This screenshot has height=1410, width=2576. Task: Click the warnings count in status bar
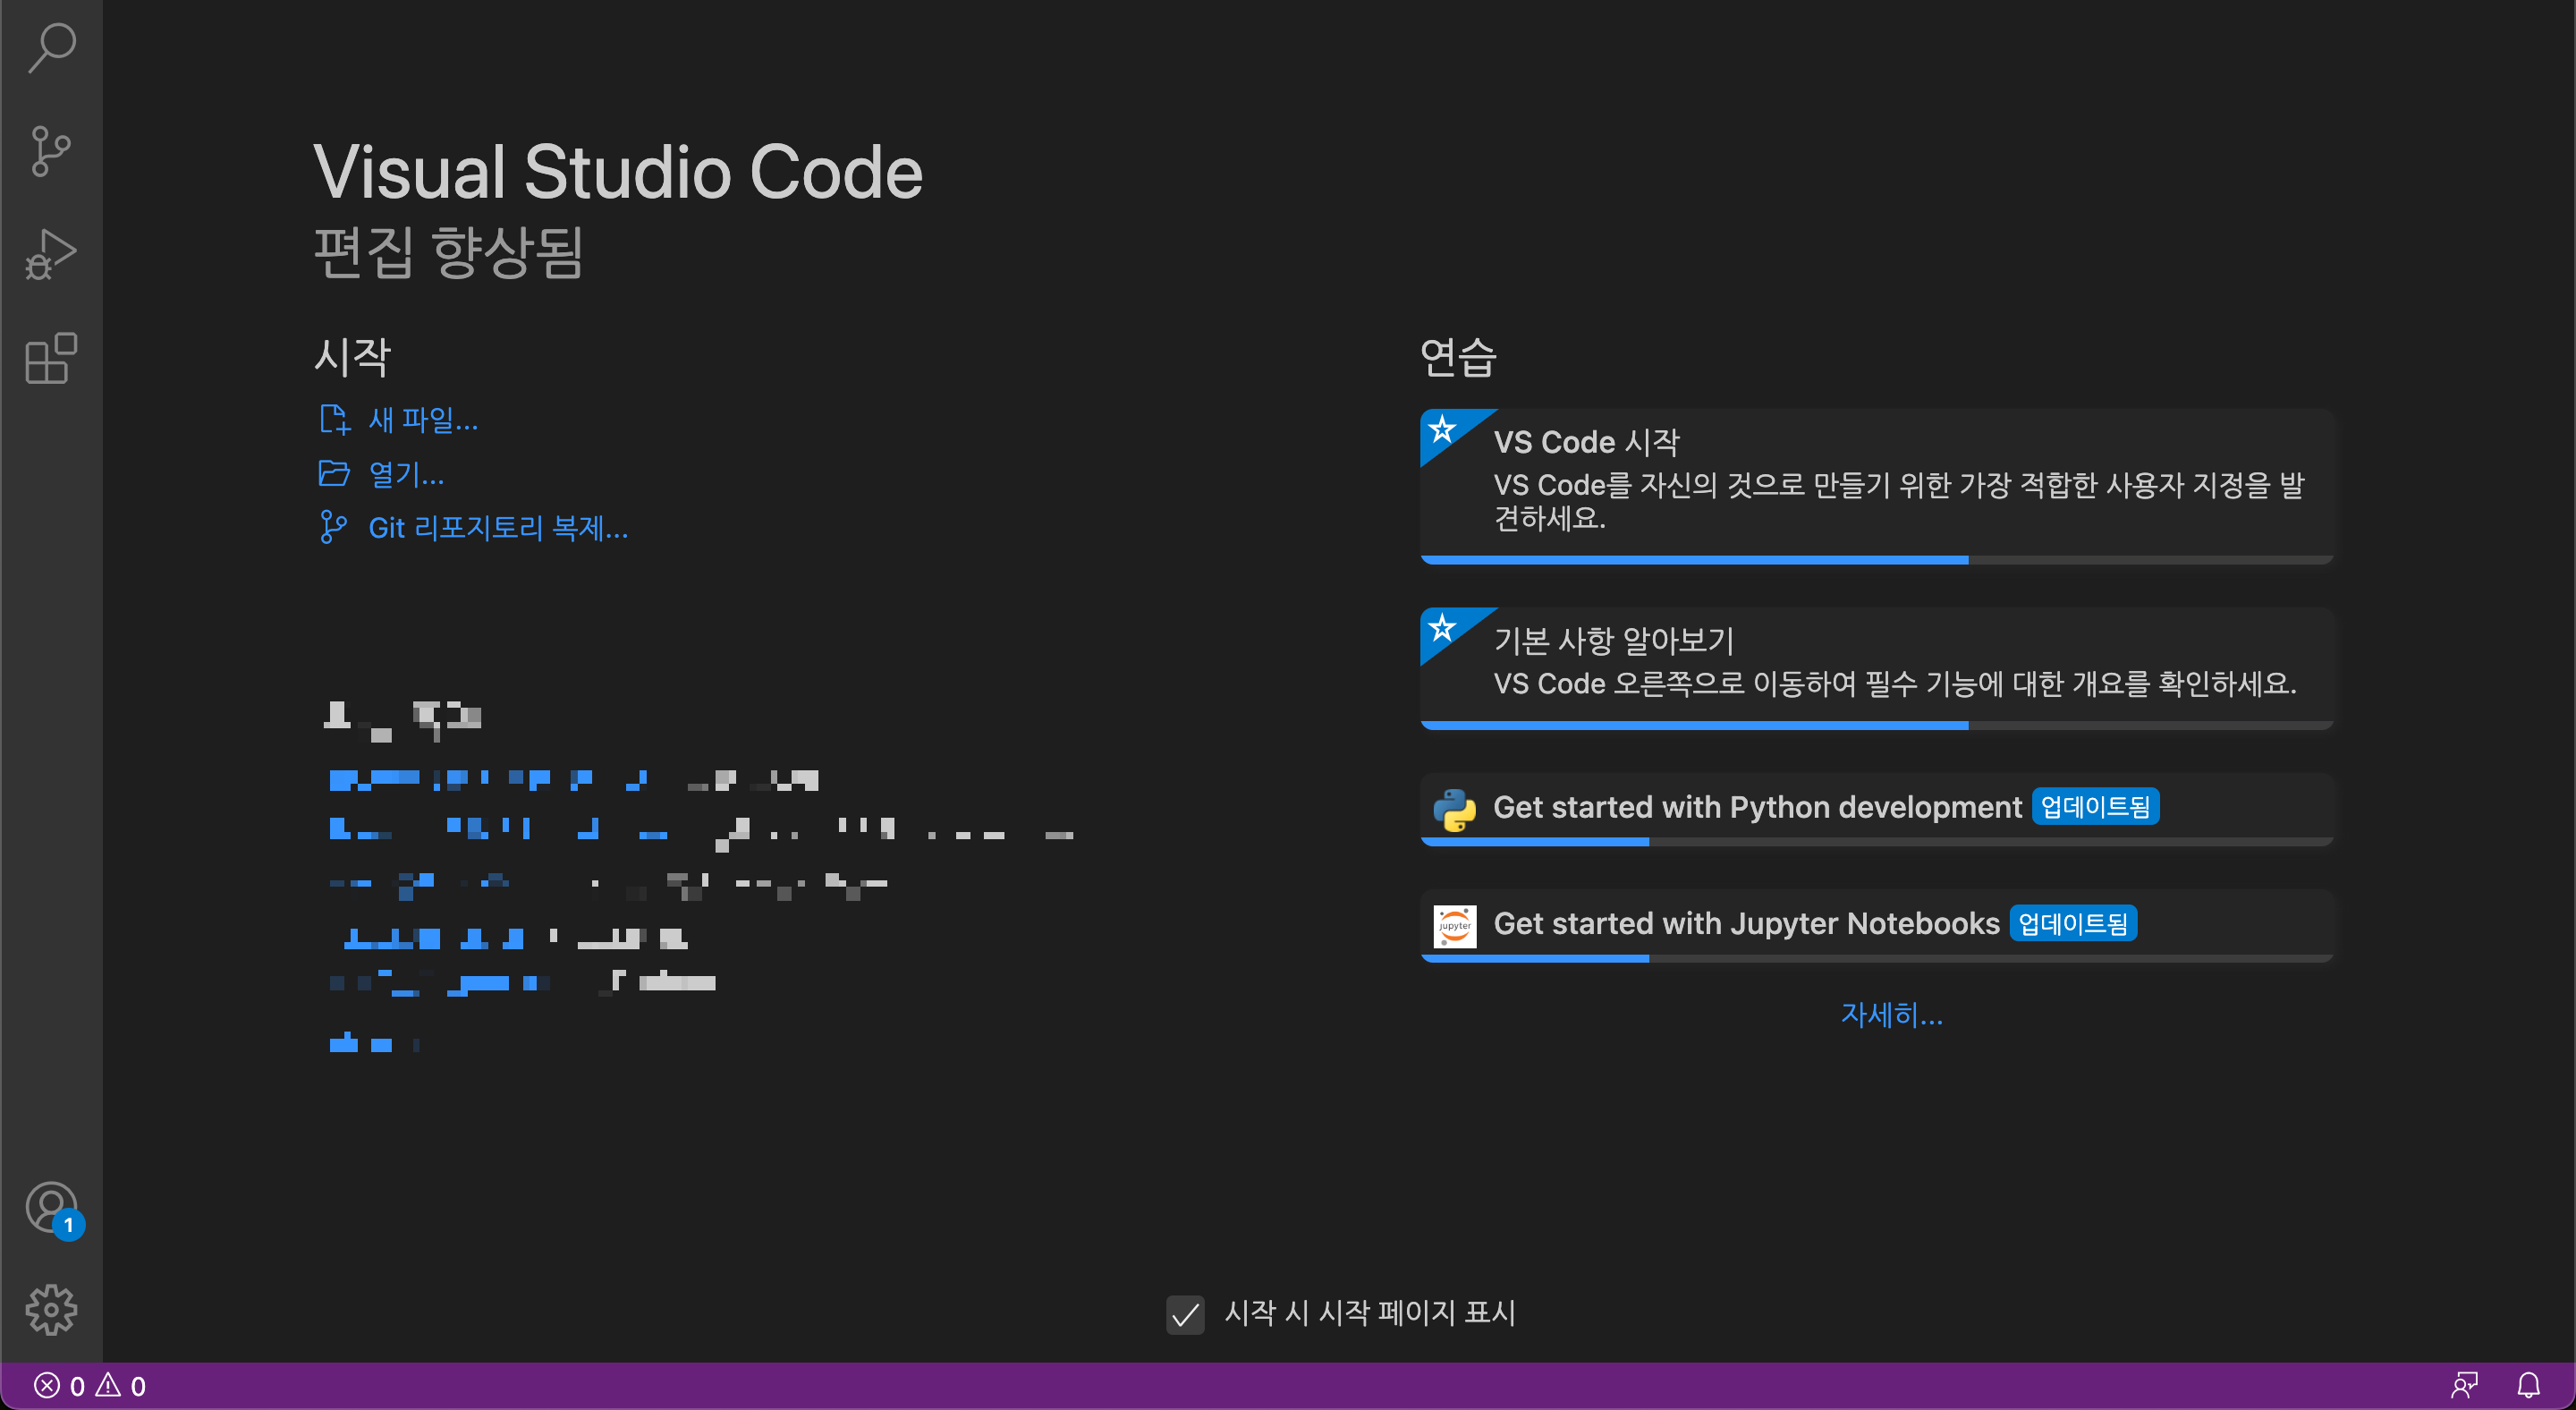pyautogui.click(x=121, y=1386)
